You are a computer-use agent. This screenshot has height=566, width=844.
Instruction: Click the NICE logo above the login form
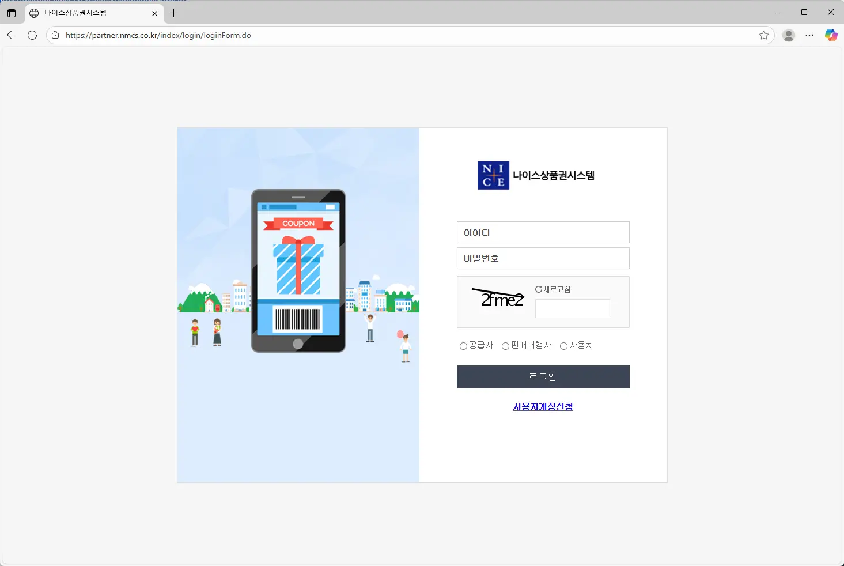pyautogui.click(x=493, y=175)
